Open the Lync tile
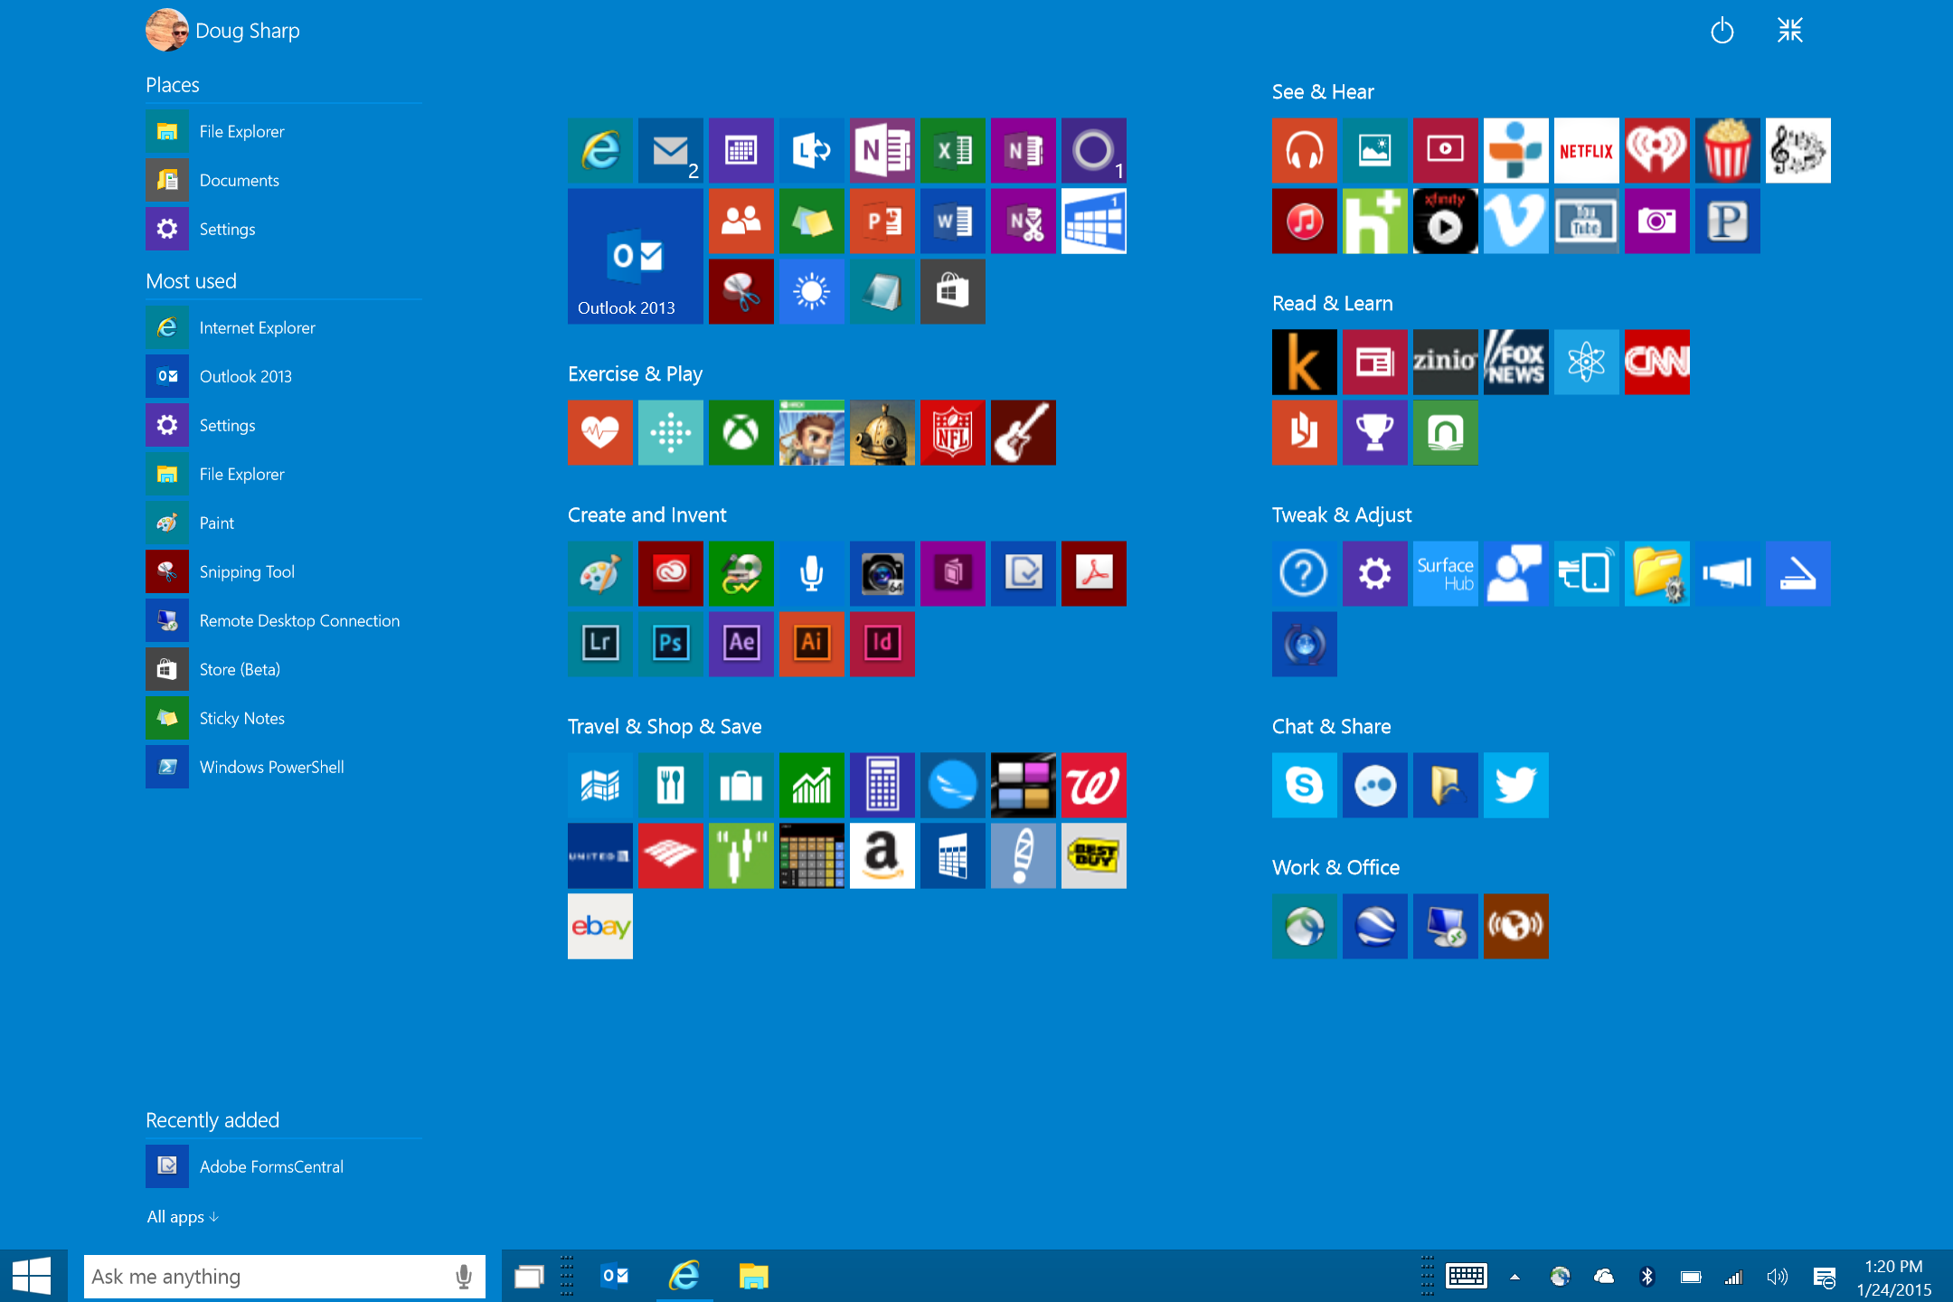1953x1302 pixels. point(811,150)
